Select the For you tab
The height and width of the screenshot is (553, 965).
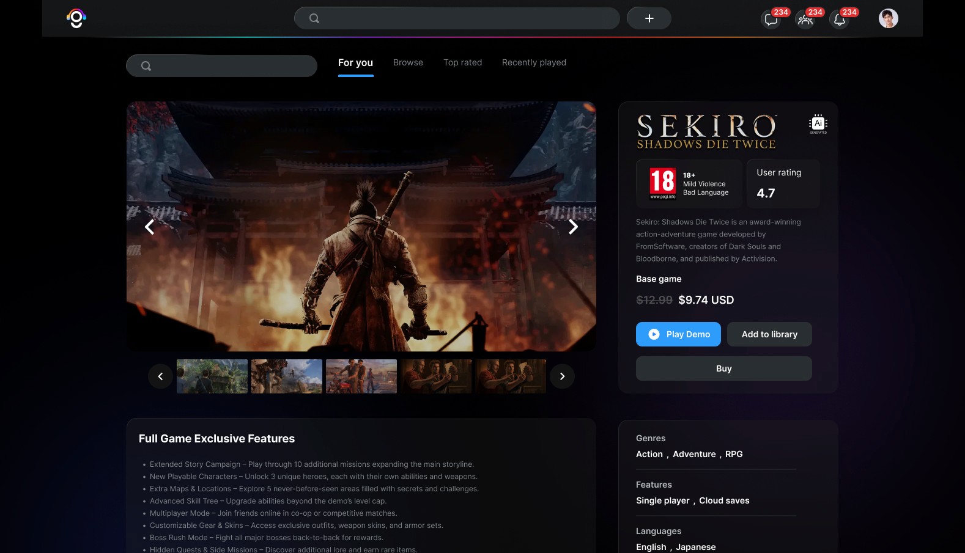point(355,62)
